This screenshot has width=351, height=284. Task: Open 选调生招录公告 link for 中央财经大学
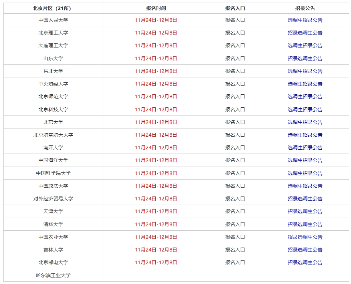point(305,84)
